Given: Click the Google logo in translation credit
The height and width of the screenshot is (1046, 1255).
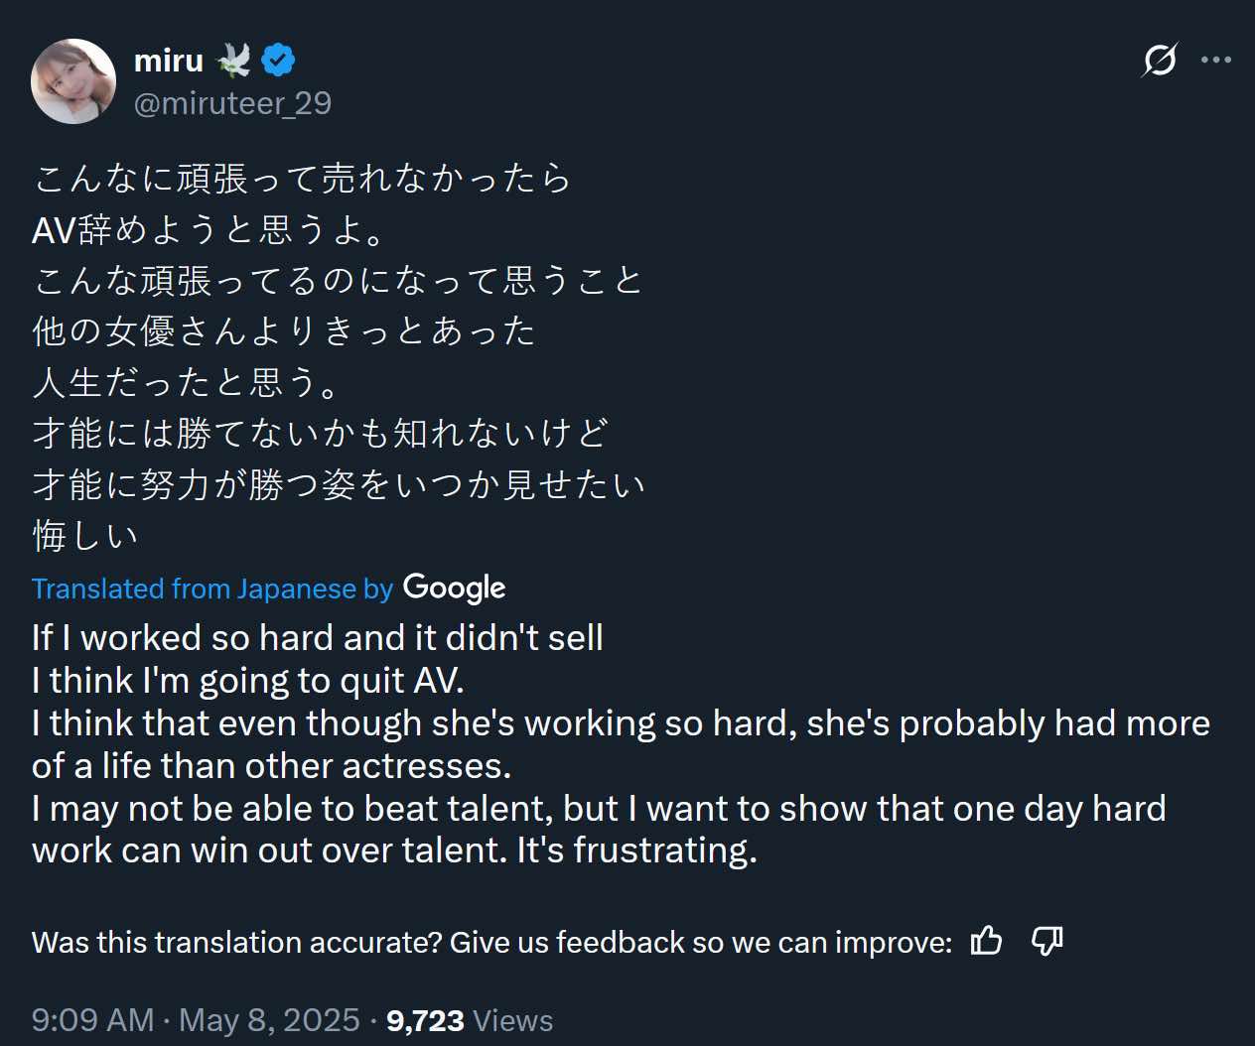Looking at the screenshot, I should click(x=454, y=588).
